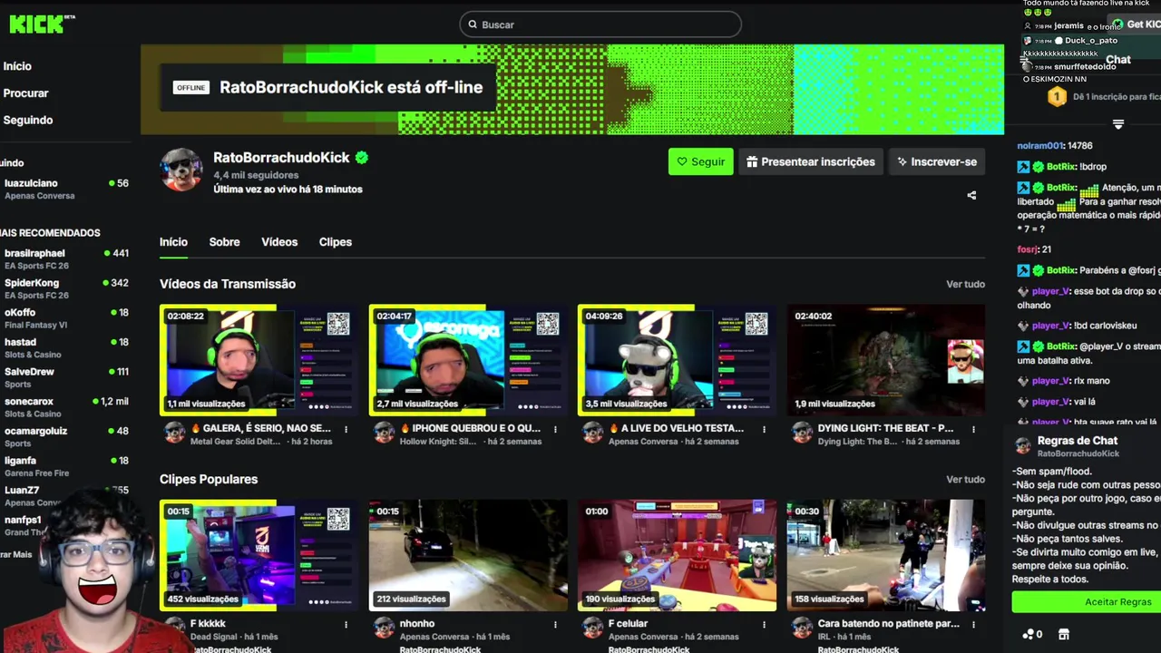Open oKoffo recommended channel
The image size is (1161, 653).
pos(65,318)
